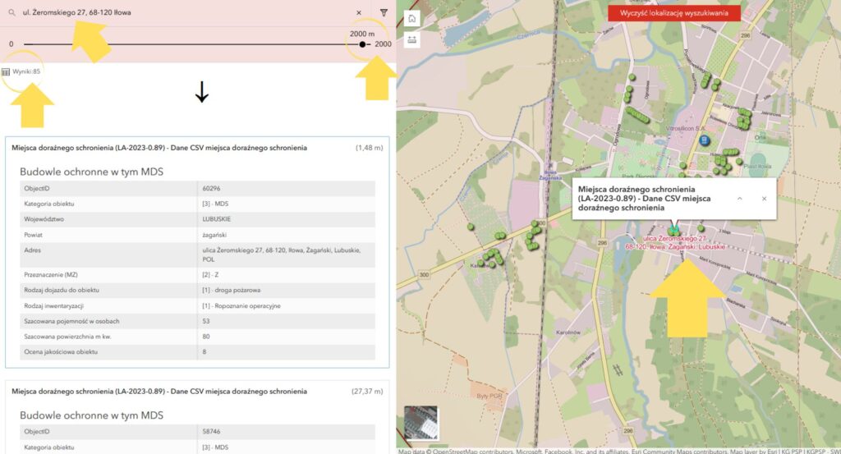The image size is (841, 454).
Task: Click the results table icon beside Wyniki
Action: [x=6, y=72]
